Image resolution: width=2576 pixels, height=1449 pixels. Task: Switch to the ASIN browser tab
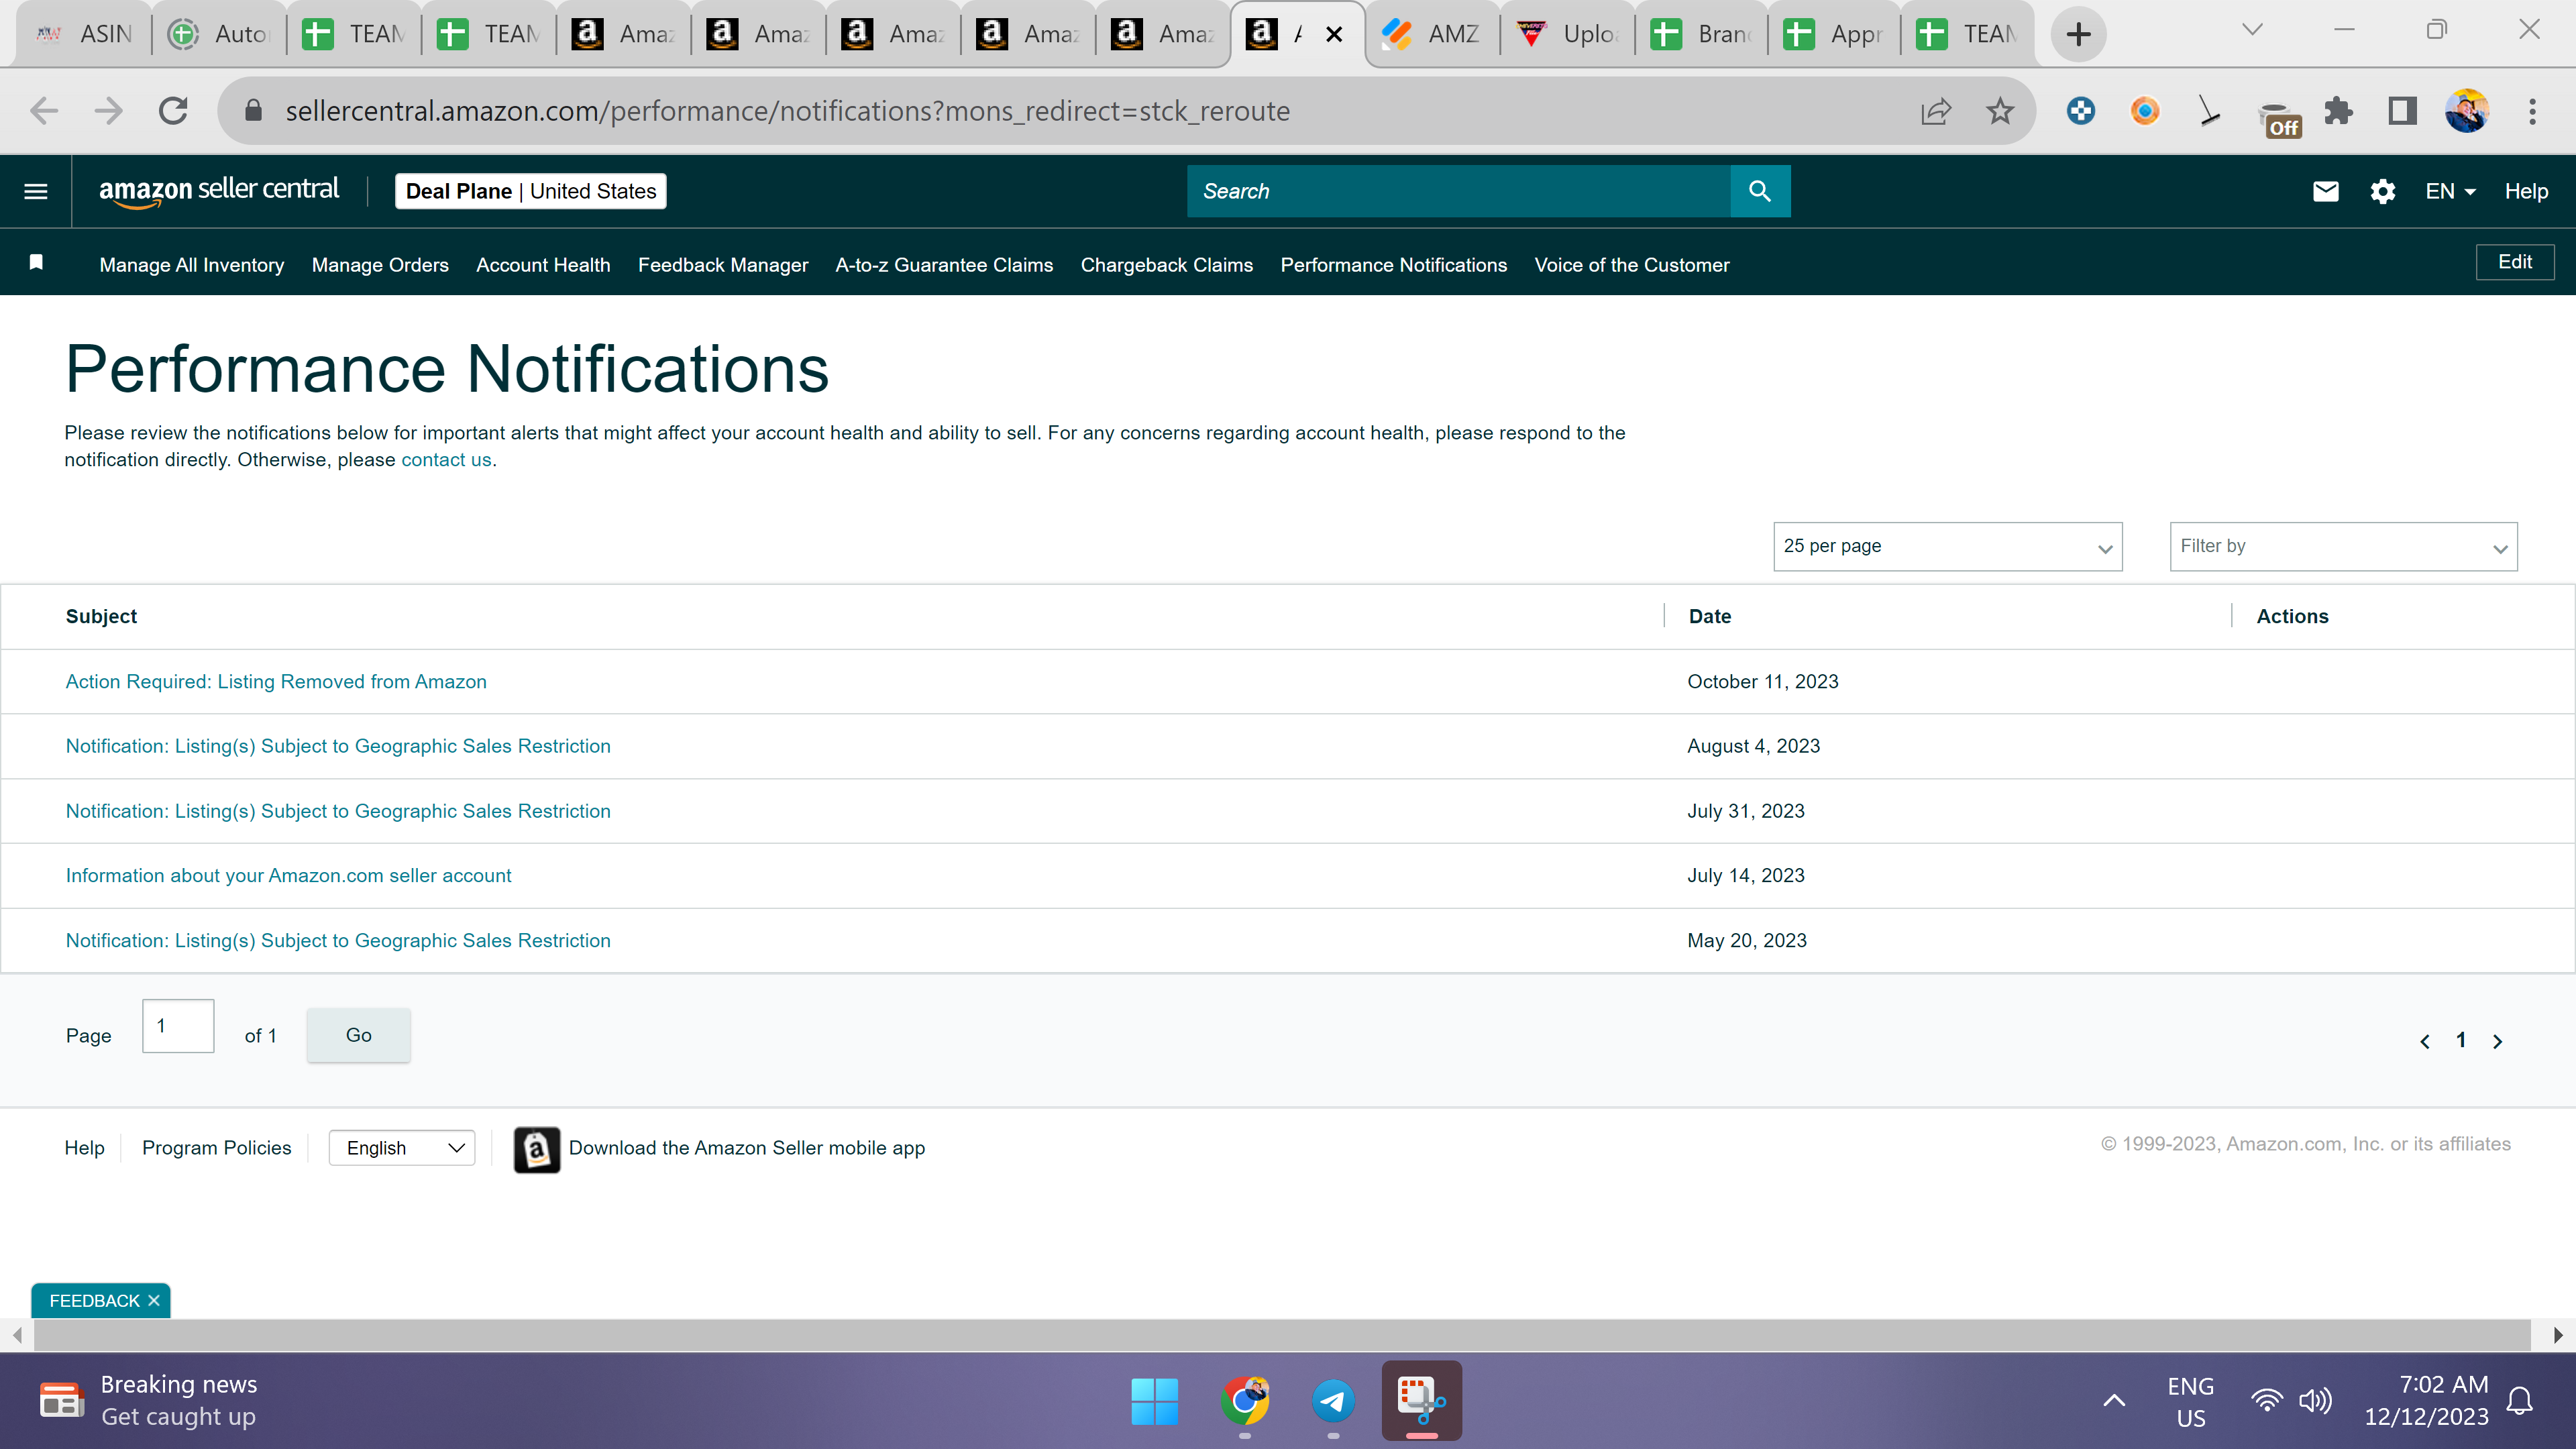pos(85,34)
